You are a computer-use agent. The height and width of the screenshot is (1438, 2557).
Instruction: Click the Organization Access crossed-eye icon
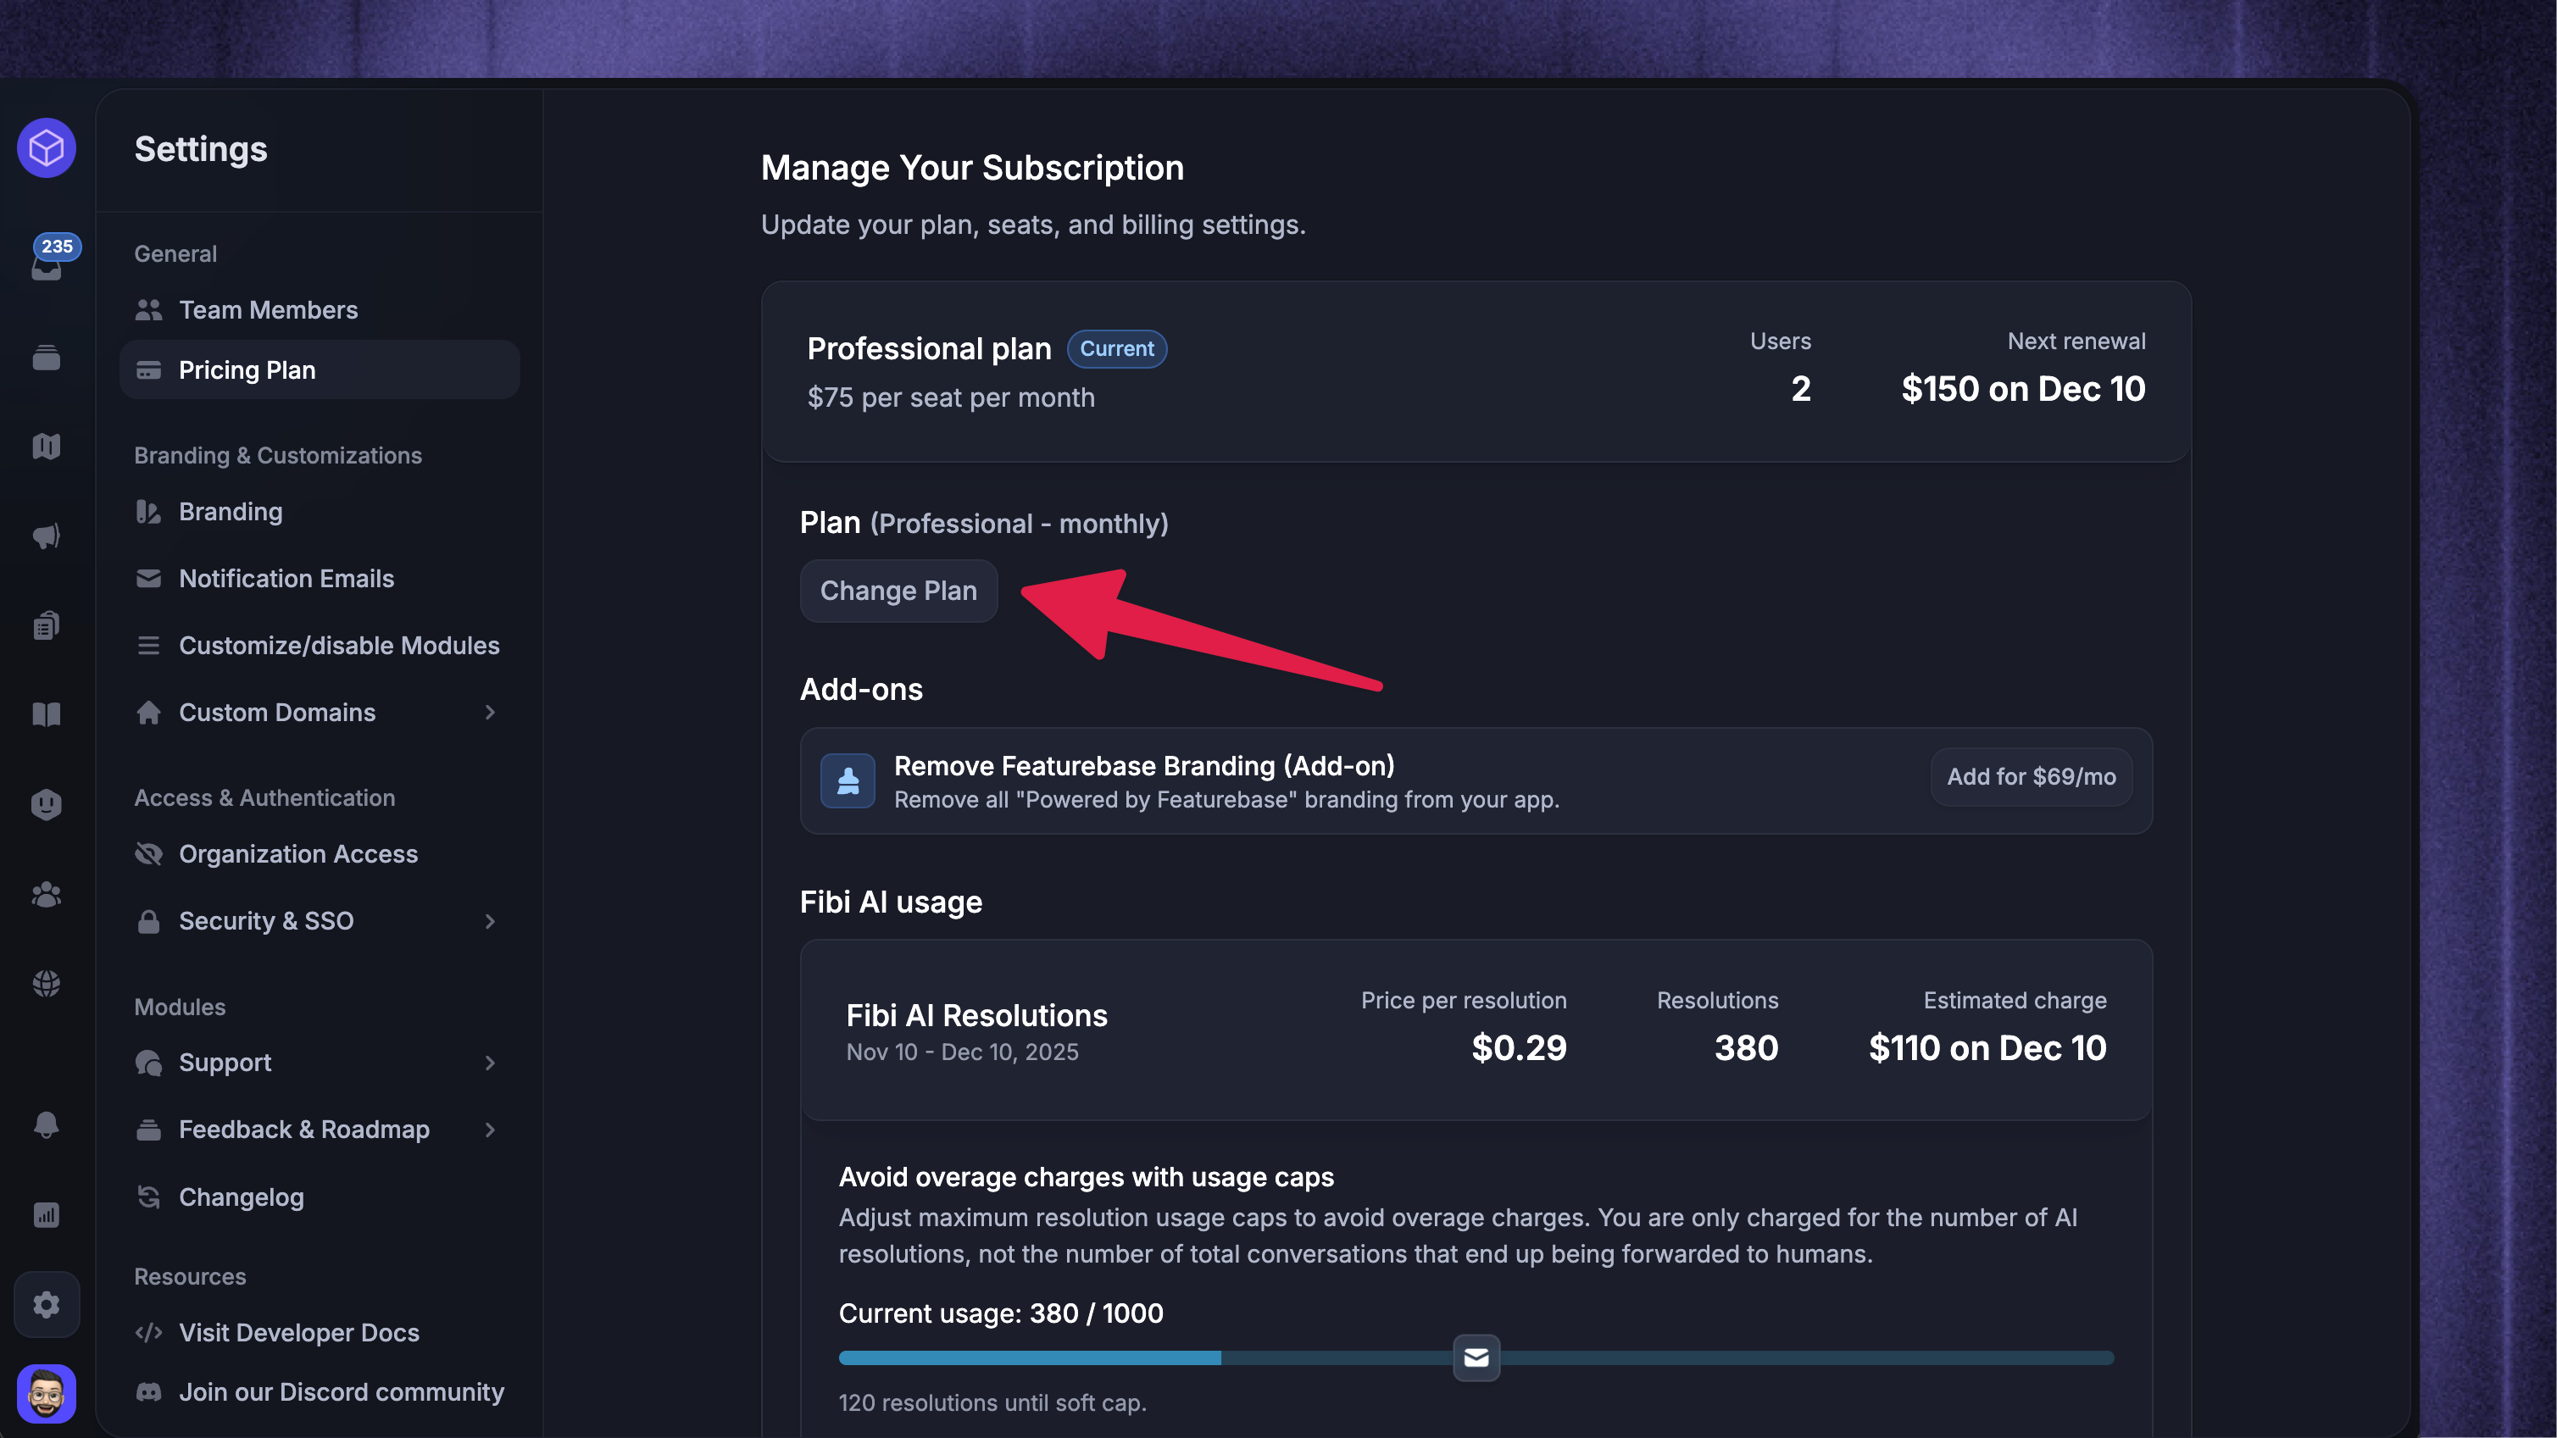148,854
